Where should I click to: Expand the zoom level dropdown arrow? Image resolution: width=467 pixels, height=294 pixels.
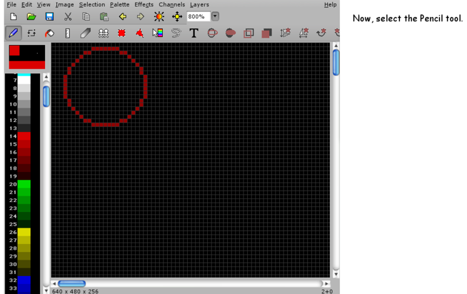coord(215,16)
